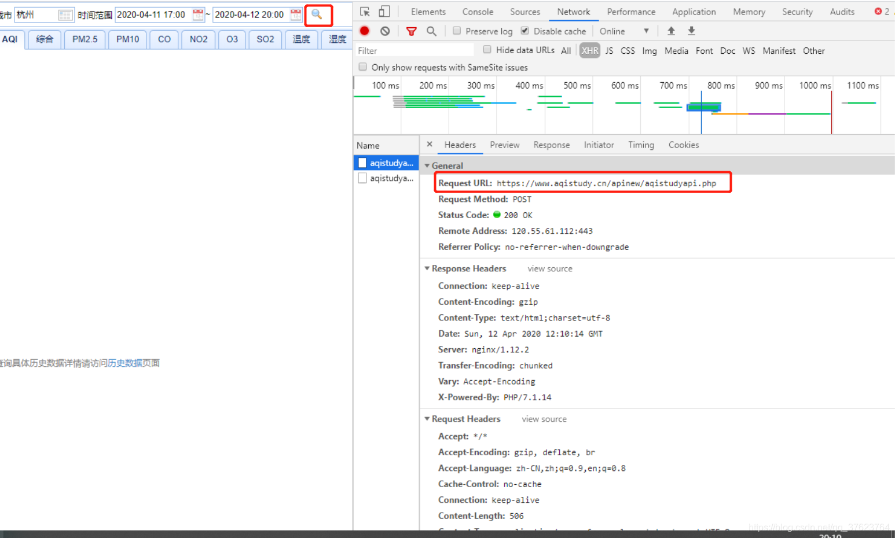
Task: Click the magnifier search icon on the webpage
Action: 317,14
